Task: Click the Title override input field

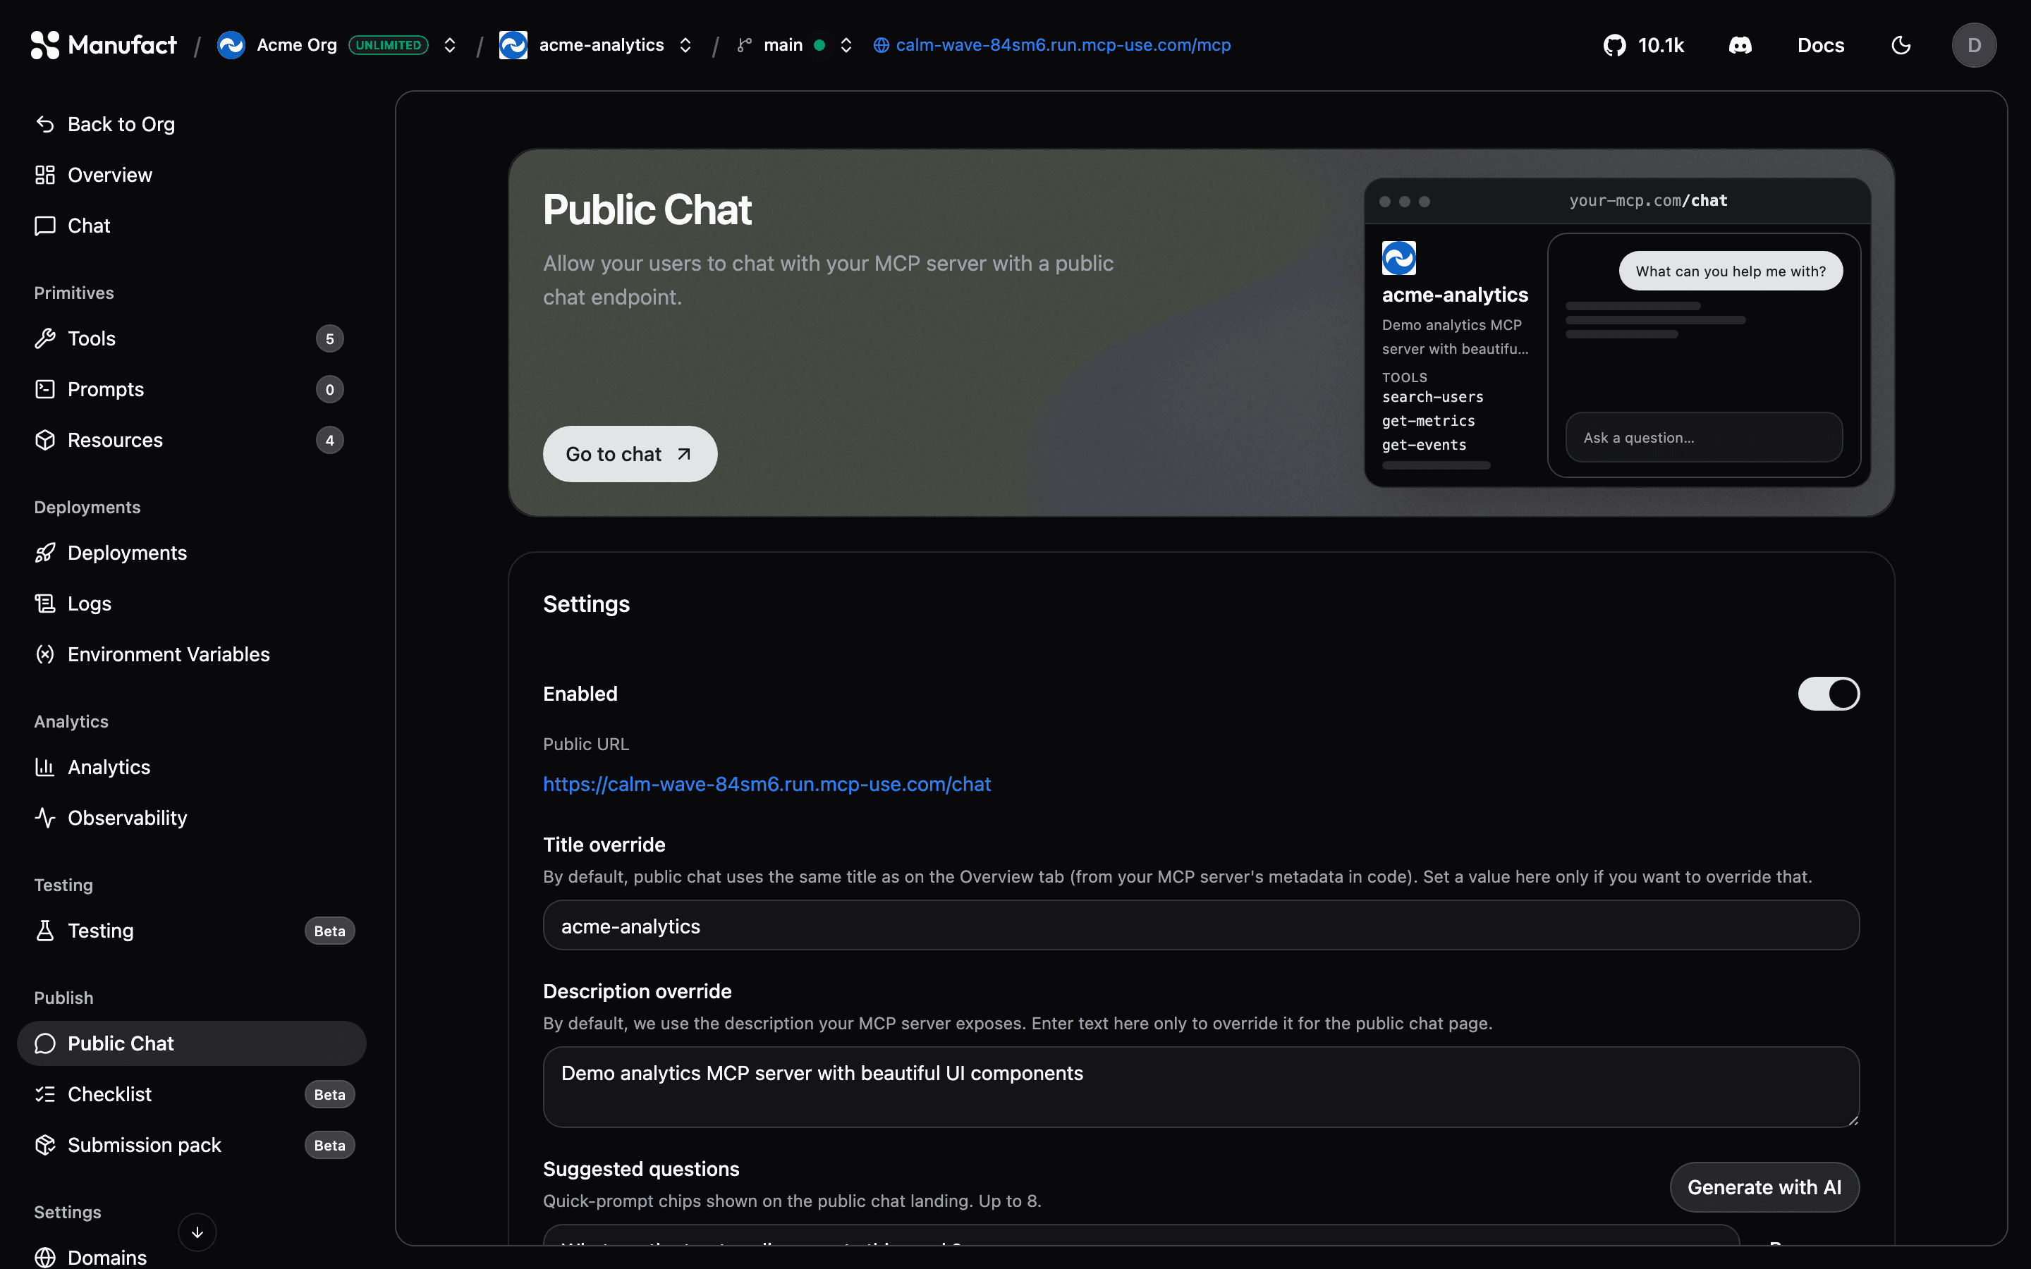Action: click(x=1201, y=926)
